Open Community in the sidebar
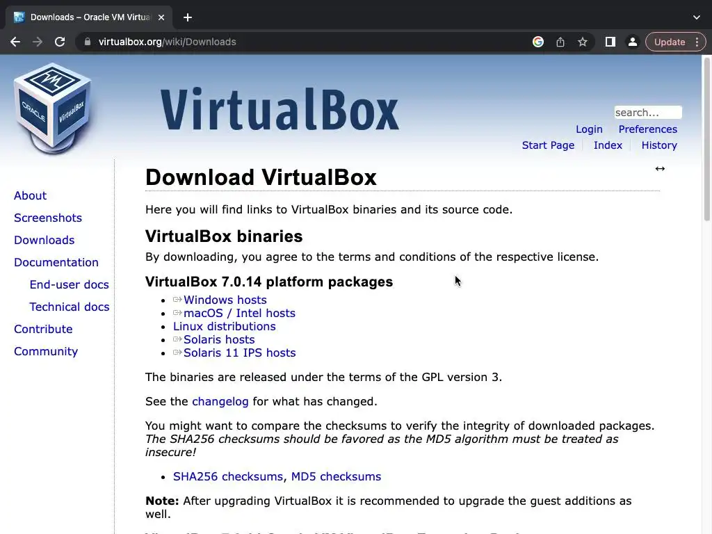712x534 pixels. pyautogui.click(x=46, y=351)
